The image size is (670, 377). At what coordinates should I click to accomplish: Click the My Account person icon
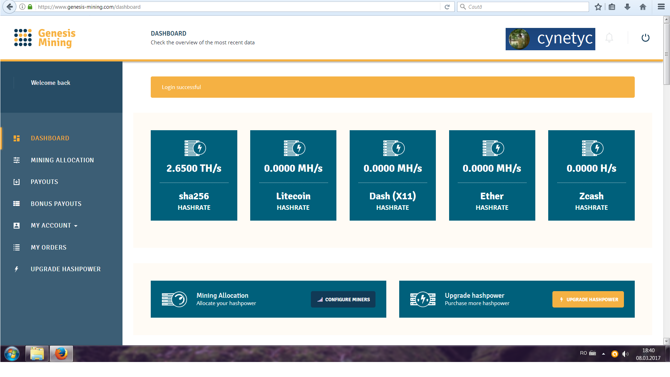click(16, 226)
